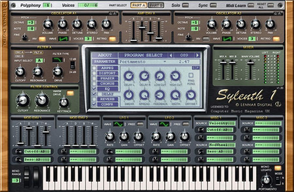This screenshot has width=294, height=192.
Task: Toggle the Solo button
Action: coord(186,5)
